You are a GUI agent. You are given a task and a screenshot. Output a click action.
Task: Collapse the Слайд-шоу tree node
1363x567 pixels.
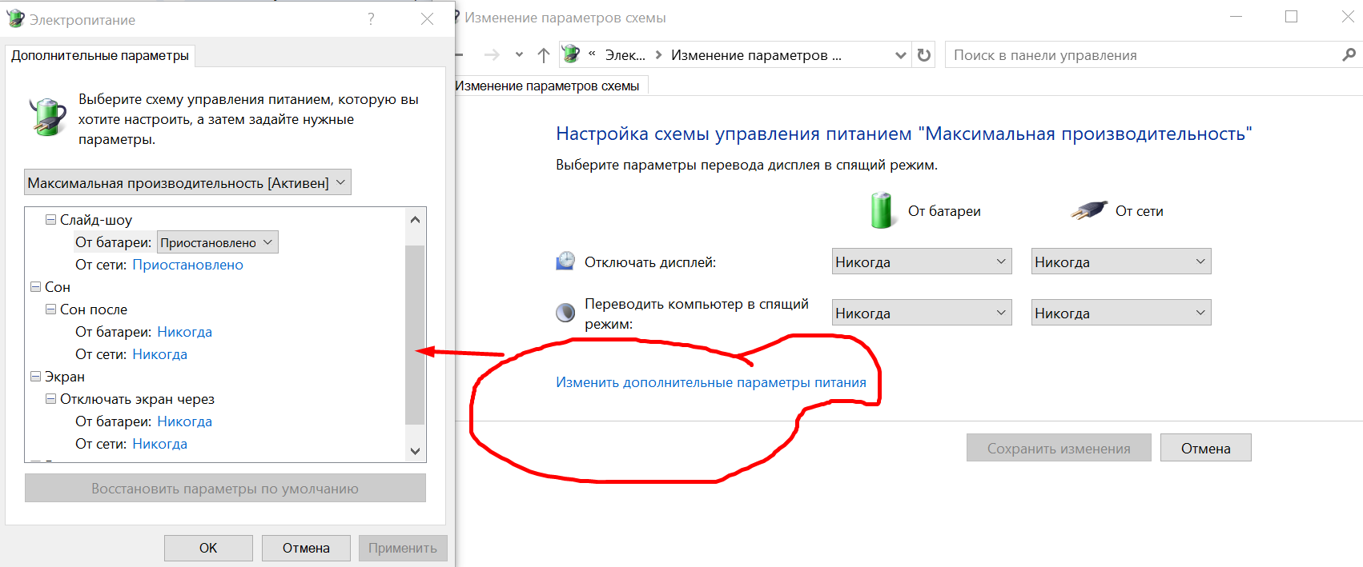50,219
